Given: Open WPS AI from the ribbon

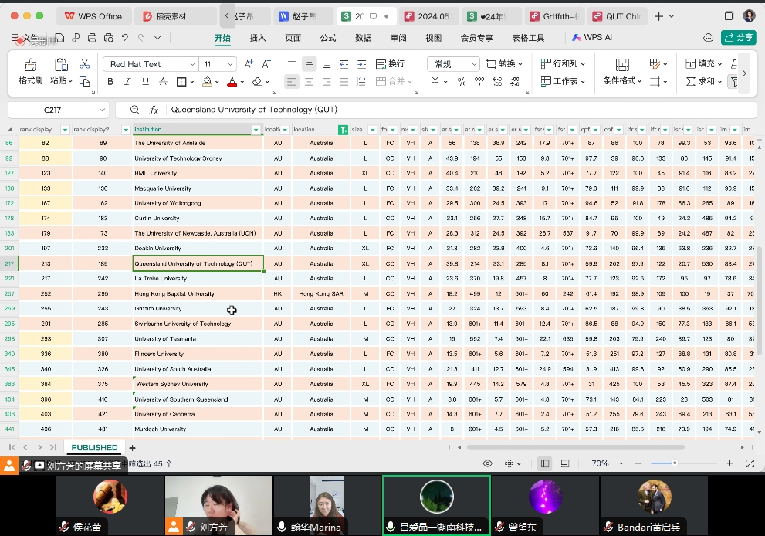Looking at the screenshot, I should tap(591, 38).
